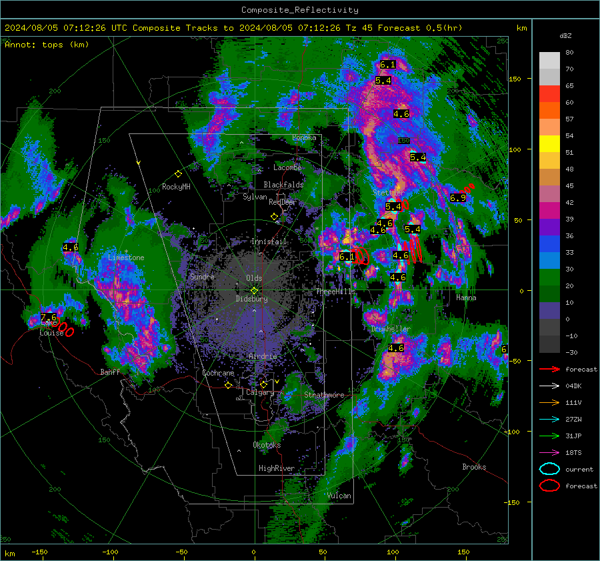Click the green 31JP arrow in the legend
The width and height of the screenshot is (600, 561).
coord(549,436)
